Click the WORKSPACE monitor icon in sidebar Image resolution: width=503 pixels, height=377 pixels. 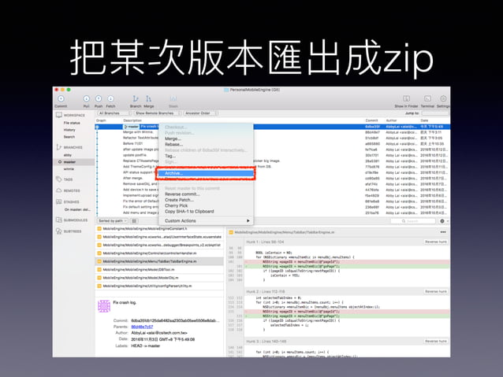[x=58, y=115]
